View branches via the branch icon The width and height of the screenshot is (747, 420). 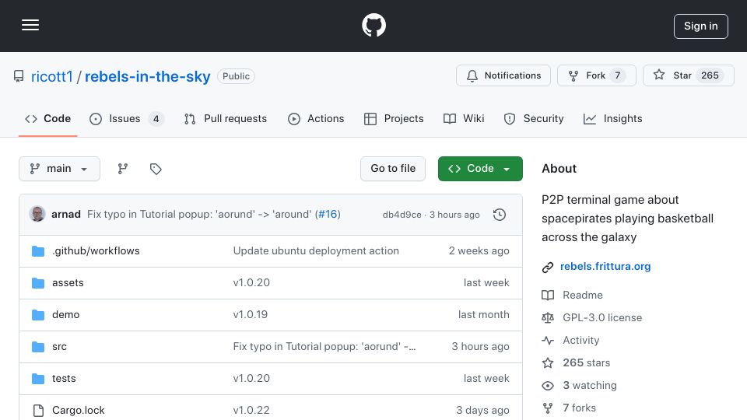click(x=123, y=169)
